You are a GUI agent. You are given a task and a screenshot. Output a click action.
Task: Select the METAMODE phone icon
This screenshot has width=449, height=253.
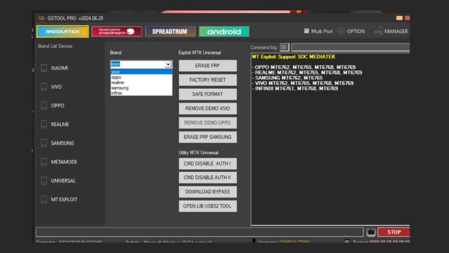pyautogui.click(x=44, y=162)
